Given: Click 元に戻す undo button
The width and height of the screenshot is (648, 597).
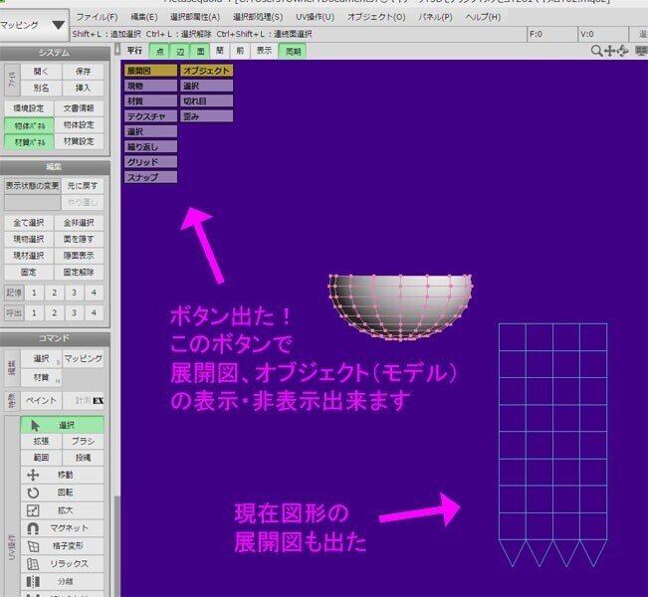Looking at the screenshot, I should 83,186.
